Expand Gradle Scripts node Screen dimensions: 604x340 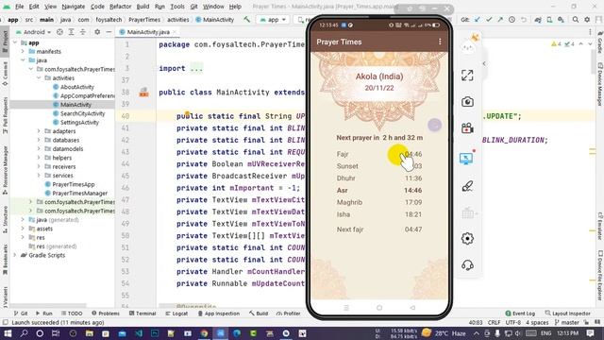point(15,255)
